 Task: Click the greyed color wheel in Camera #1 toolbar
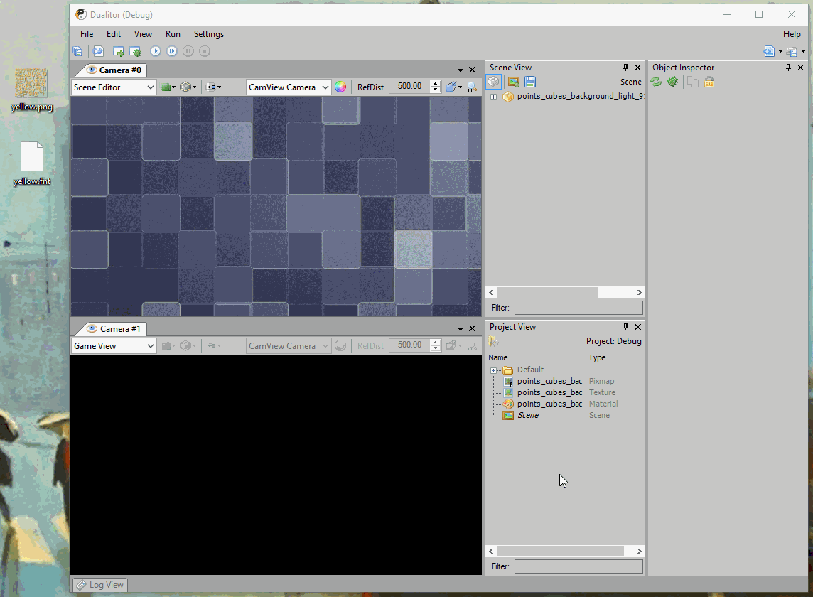pos(340,346)
